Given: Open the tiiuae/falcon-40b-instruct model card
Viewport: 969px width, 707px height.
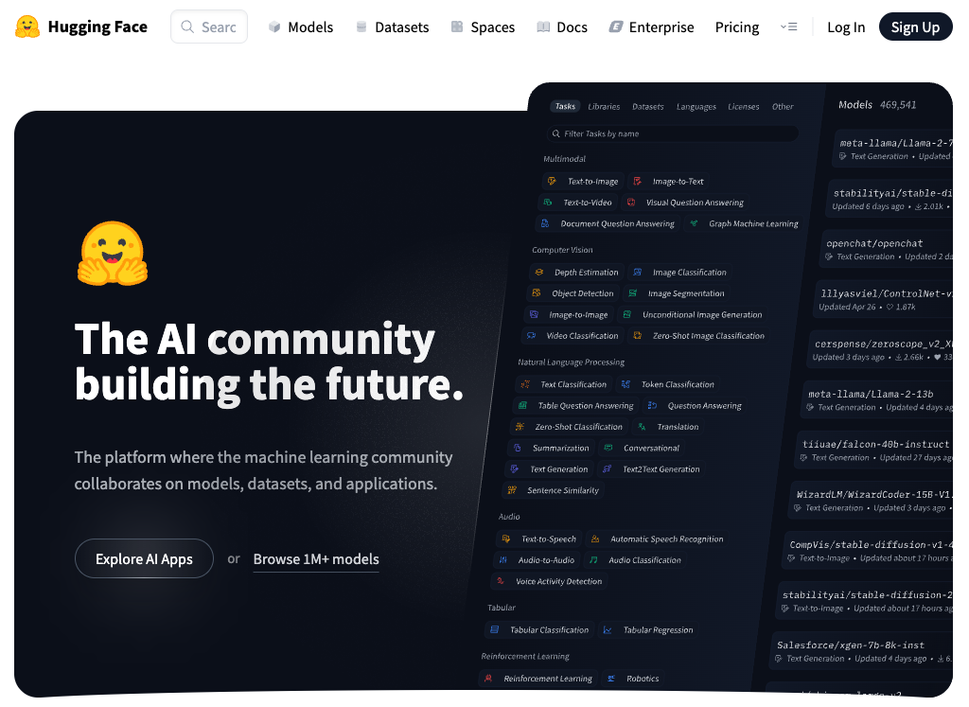Looking at the screenshot, I should (873, 450).
